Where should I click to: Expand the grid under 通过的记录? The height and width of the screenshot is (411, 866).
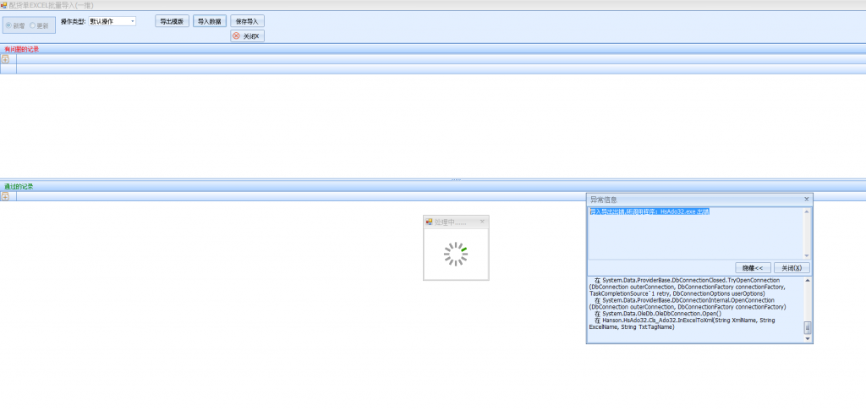[x=6, y=196]
